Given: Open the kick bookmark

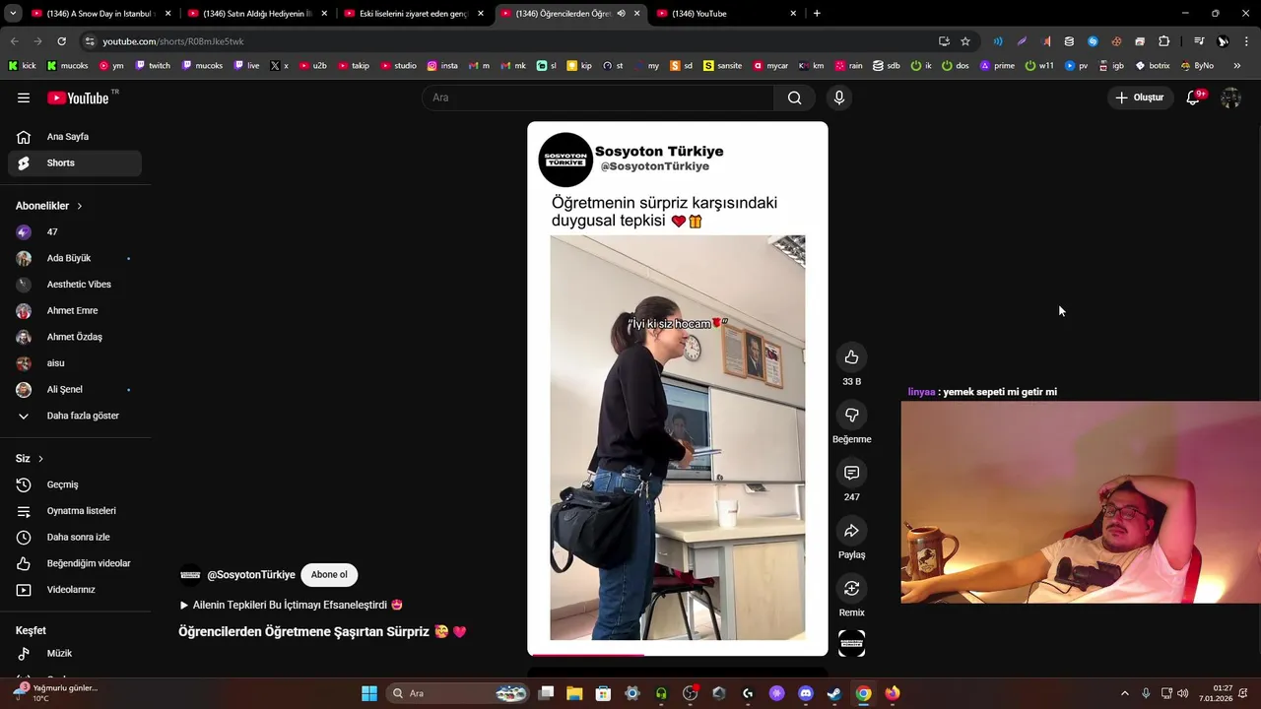Looking at the screenshot, I should 22,66.
